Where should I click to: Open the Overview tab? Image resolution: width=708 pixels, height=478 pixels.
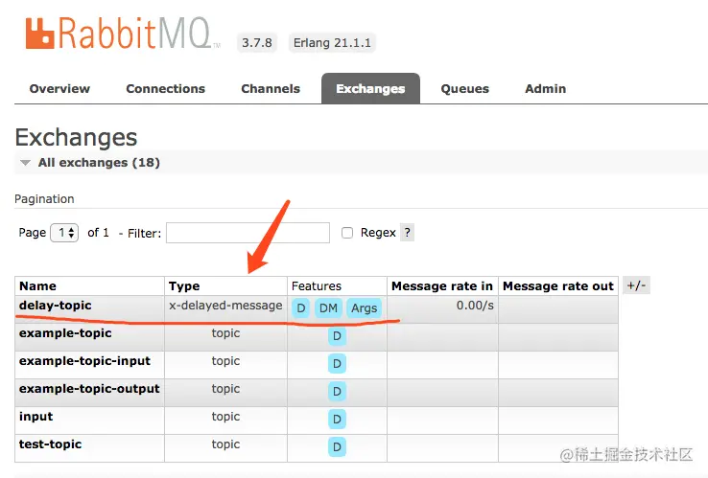(59, 89)
